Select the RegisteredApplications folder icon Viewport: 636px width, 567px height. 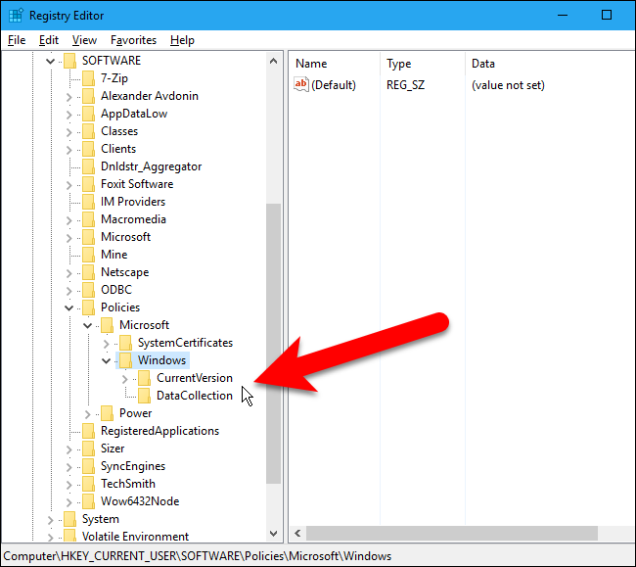(88, 431)
